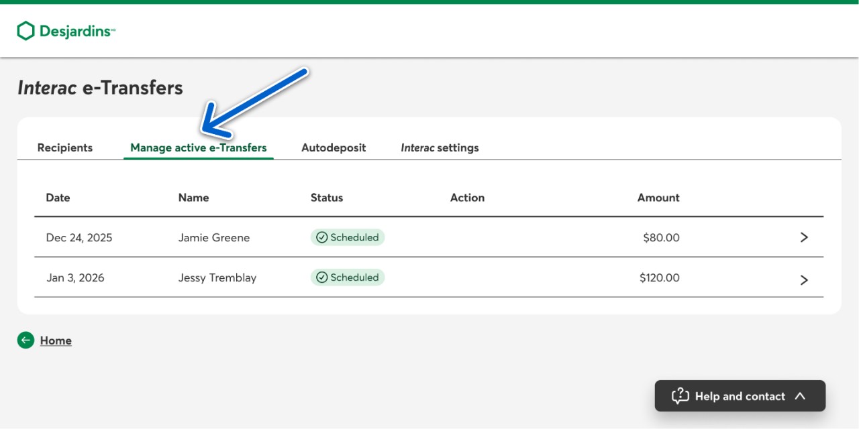This screenshot has width=859, height=429.
Task: Click the question mark chat bubble icon
Action: pos(680,396)
